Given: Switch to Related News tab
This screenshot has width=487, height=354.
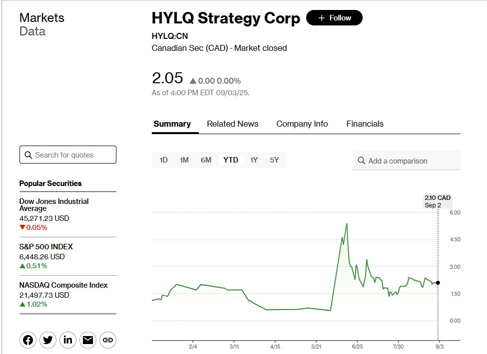Looking at the screenshot, I should coord(232,124).
